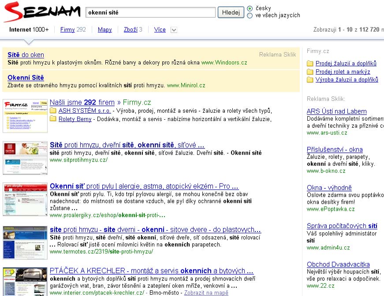Click www.sitprotihmyzu.cz/ green URL

click(78, 160)
